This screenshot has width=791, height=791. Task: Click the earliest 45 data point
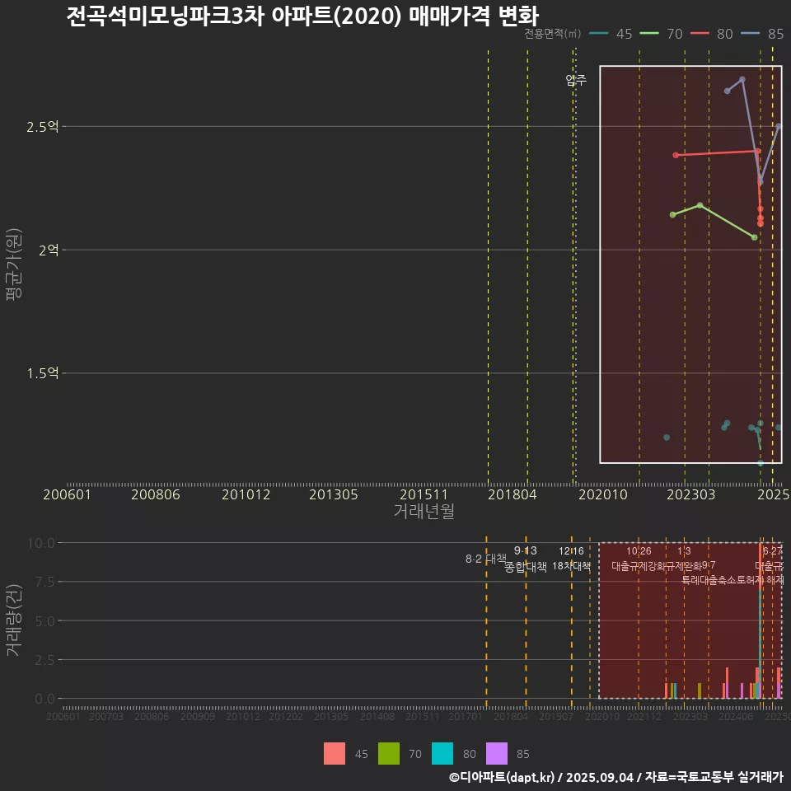tap(667, 438)
